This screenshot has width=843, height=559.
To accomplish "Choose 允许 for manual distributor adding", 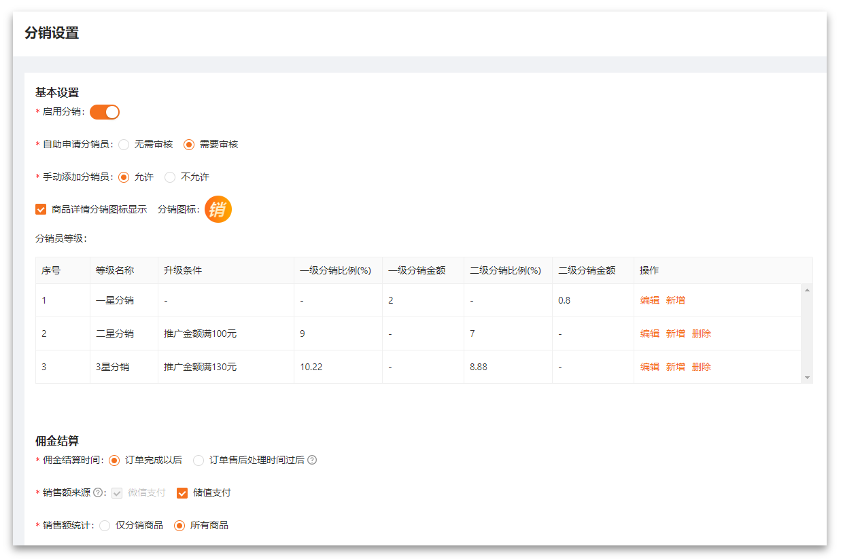I will (124, 177).
